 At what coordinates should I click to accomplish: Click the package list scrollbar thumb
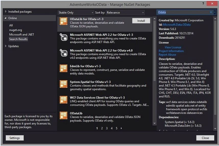[x=154, y=51]
